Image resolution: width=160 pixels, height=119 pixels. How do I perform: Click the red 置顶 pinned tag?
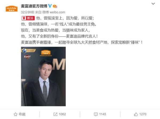[28, 18]
